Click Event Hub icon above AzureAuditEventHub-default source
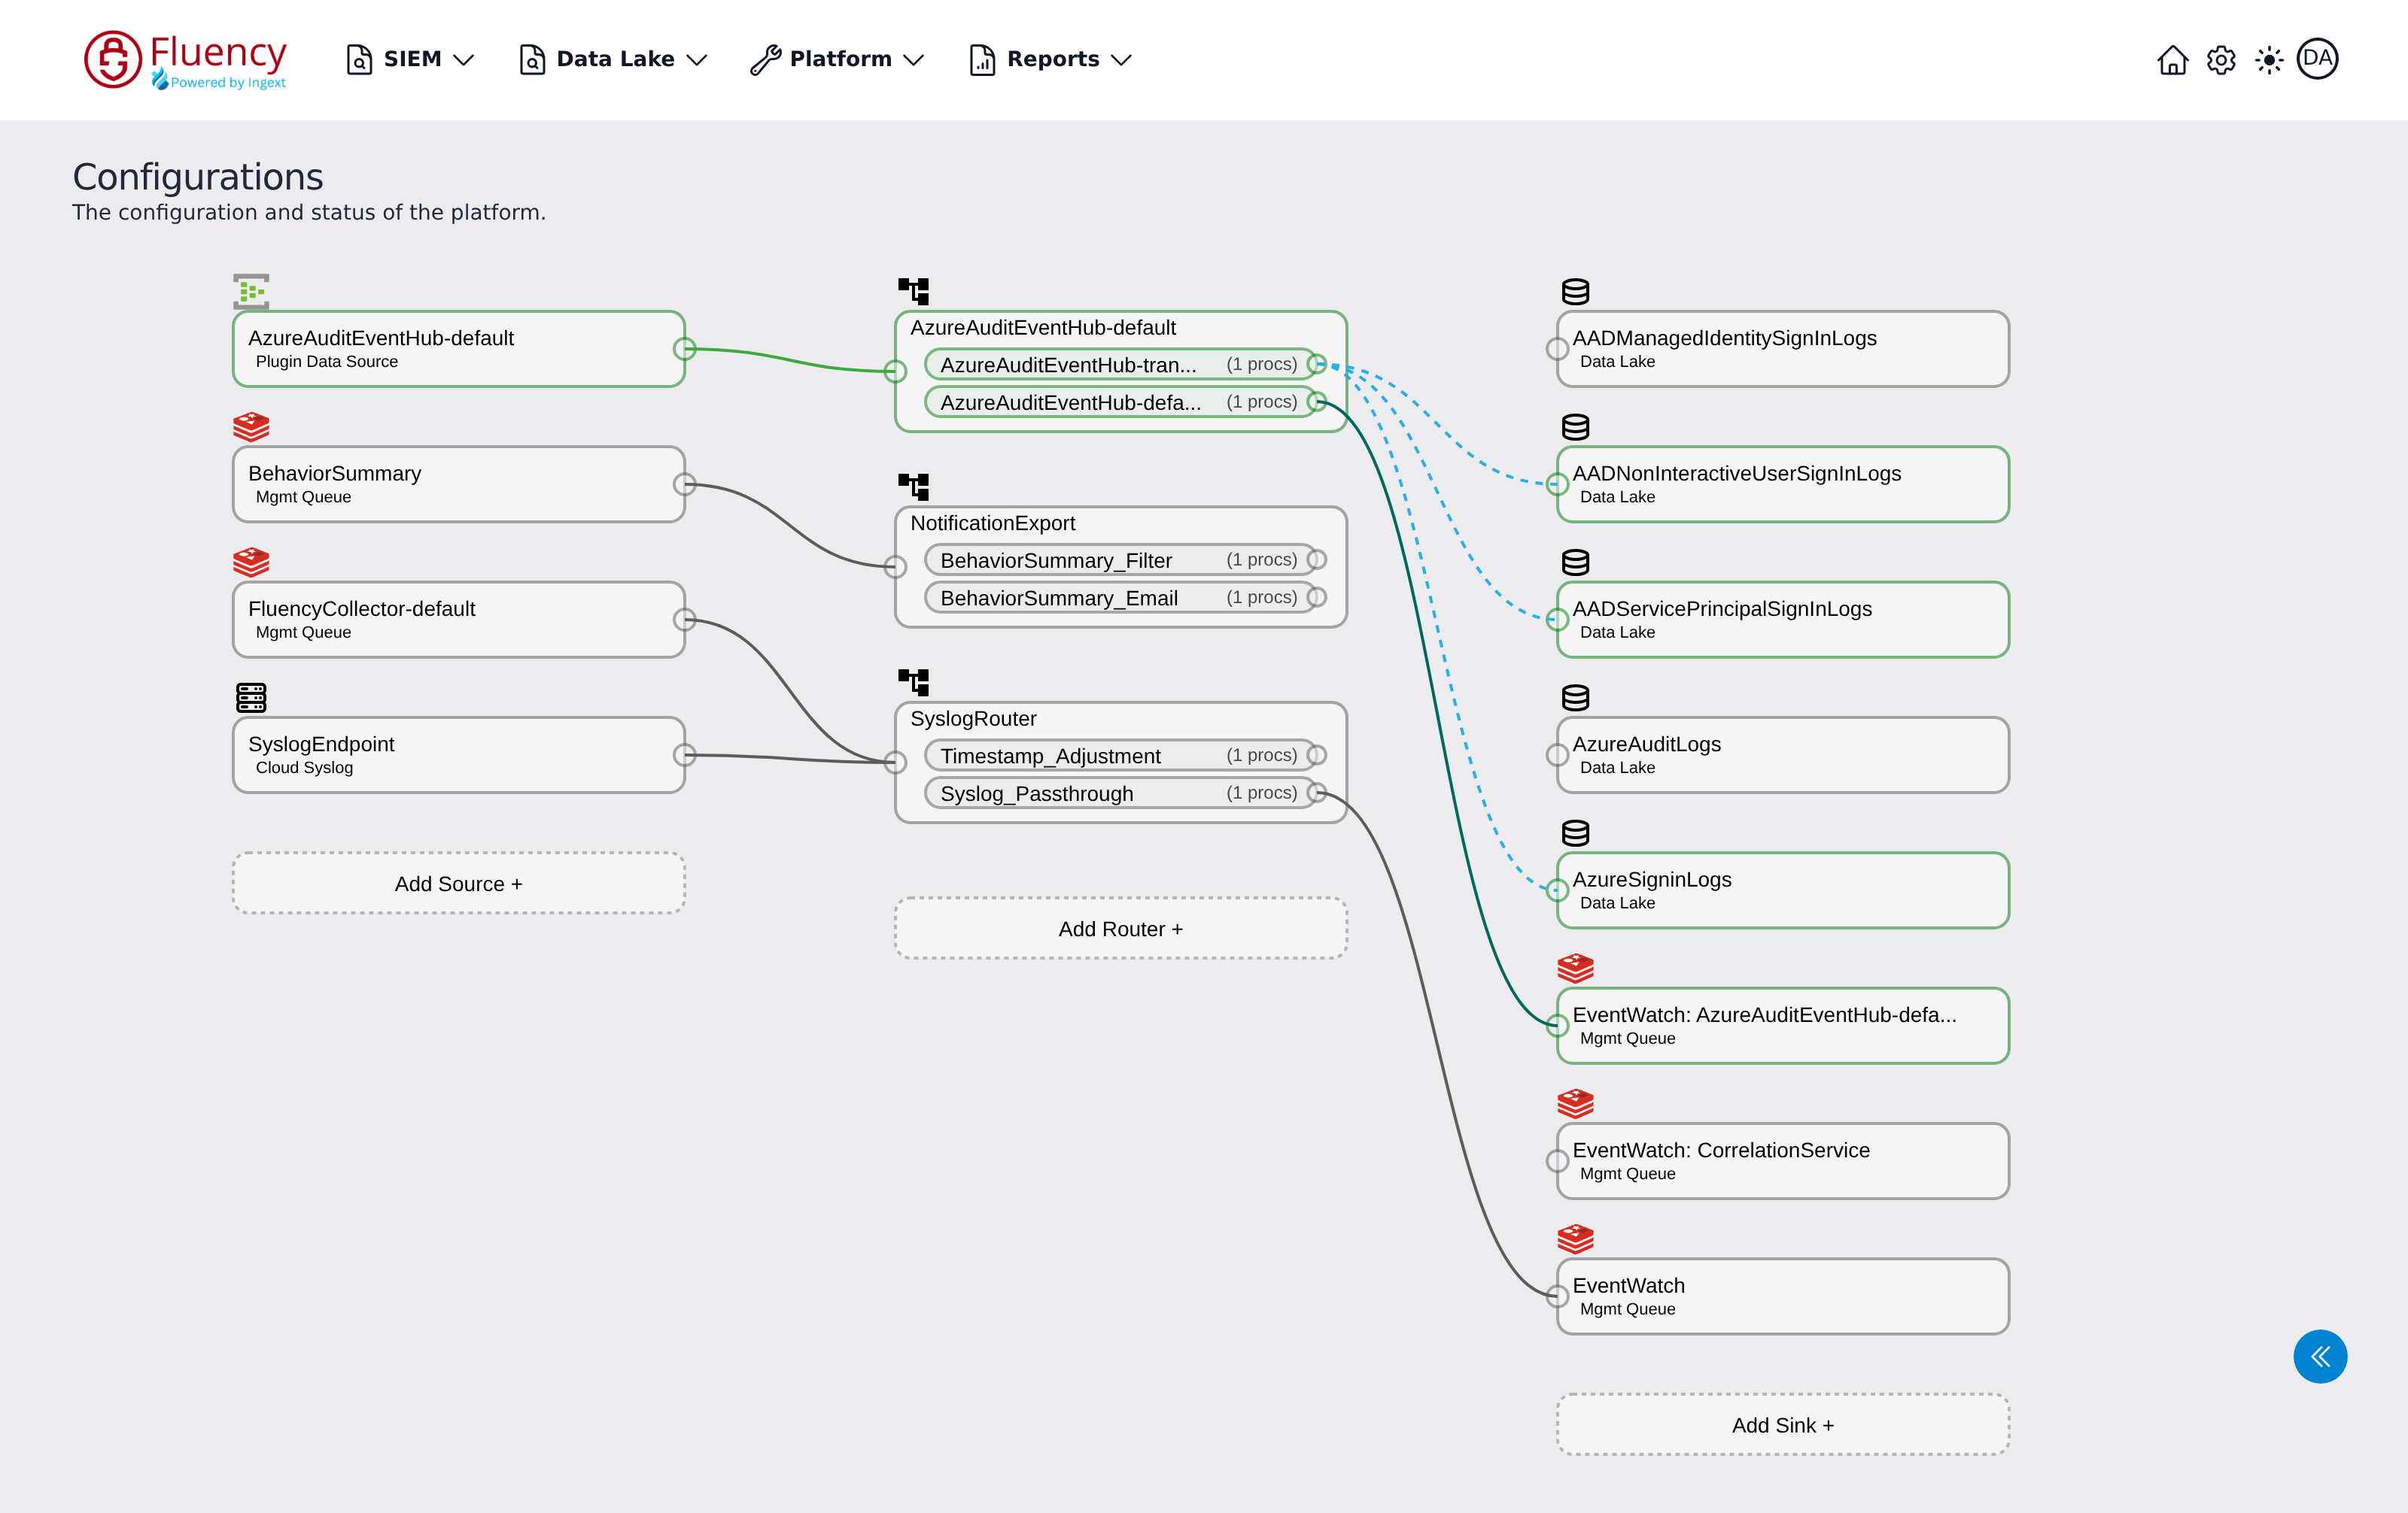This screenshot has height=1513, width=2408. (x=251, y=291)
